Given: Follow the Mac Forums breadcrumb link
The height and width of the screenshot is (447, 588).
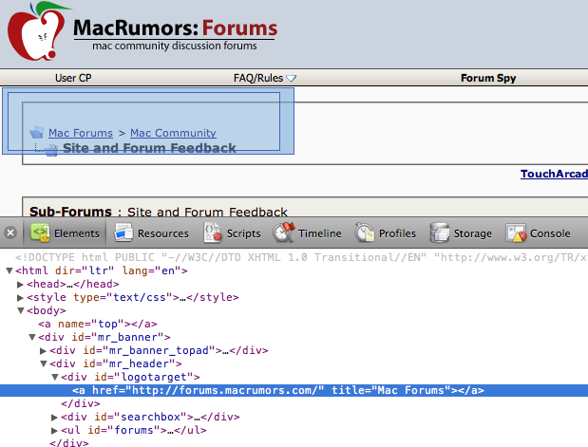Looking at the screenshot, I should 81,133.
